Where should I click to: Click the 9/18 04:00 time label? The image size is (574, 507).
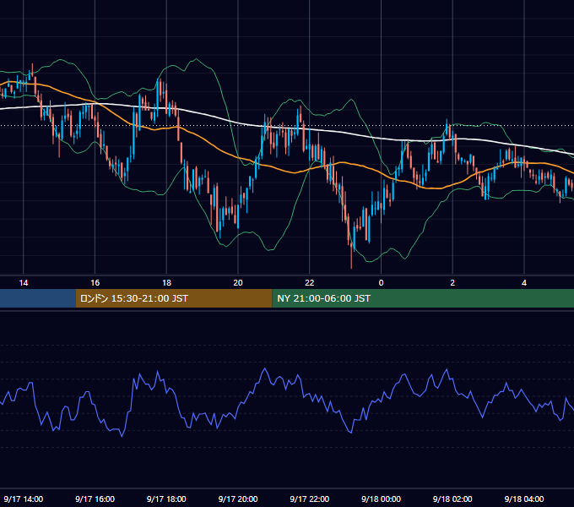pos(524,499)
